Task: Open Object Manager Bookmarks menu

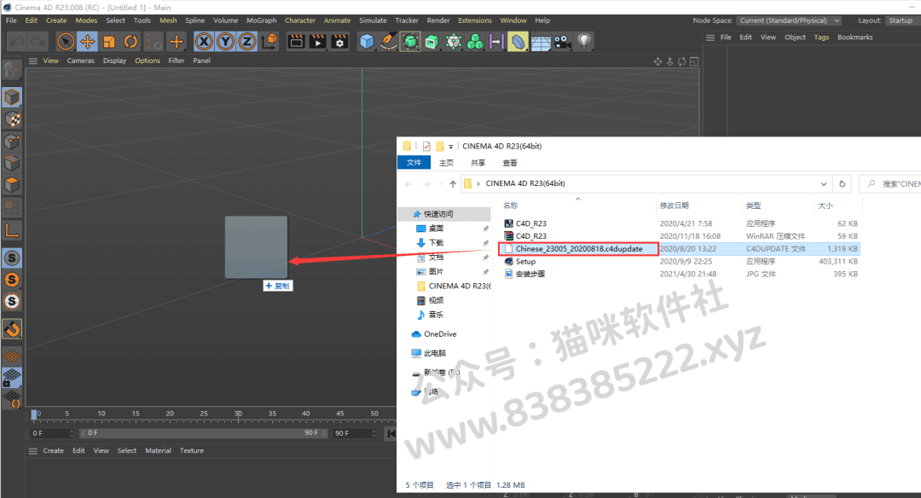Action: (854, 38)
